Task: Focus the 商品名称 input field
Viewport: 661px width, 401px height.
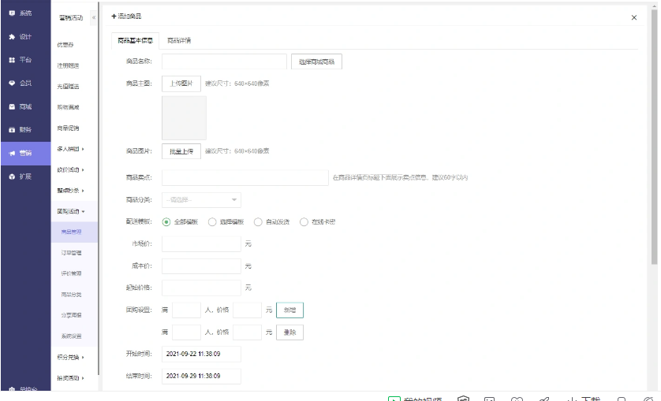Action: 224,61
